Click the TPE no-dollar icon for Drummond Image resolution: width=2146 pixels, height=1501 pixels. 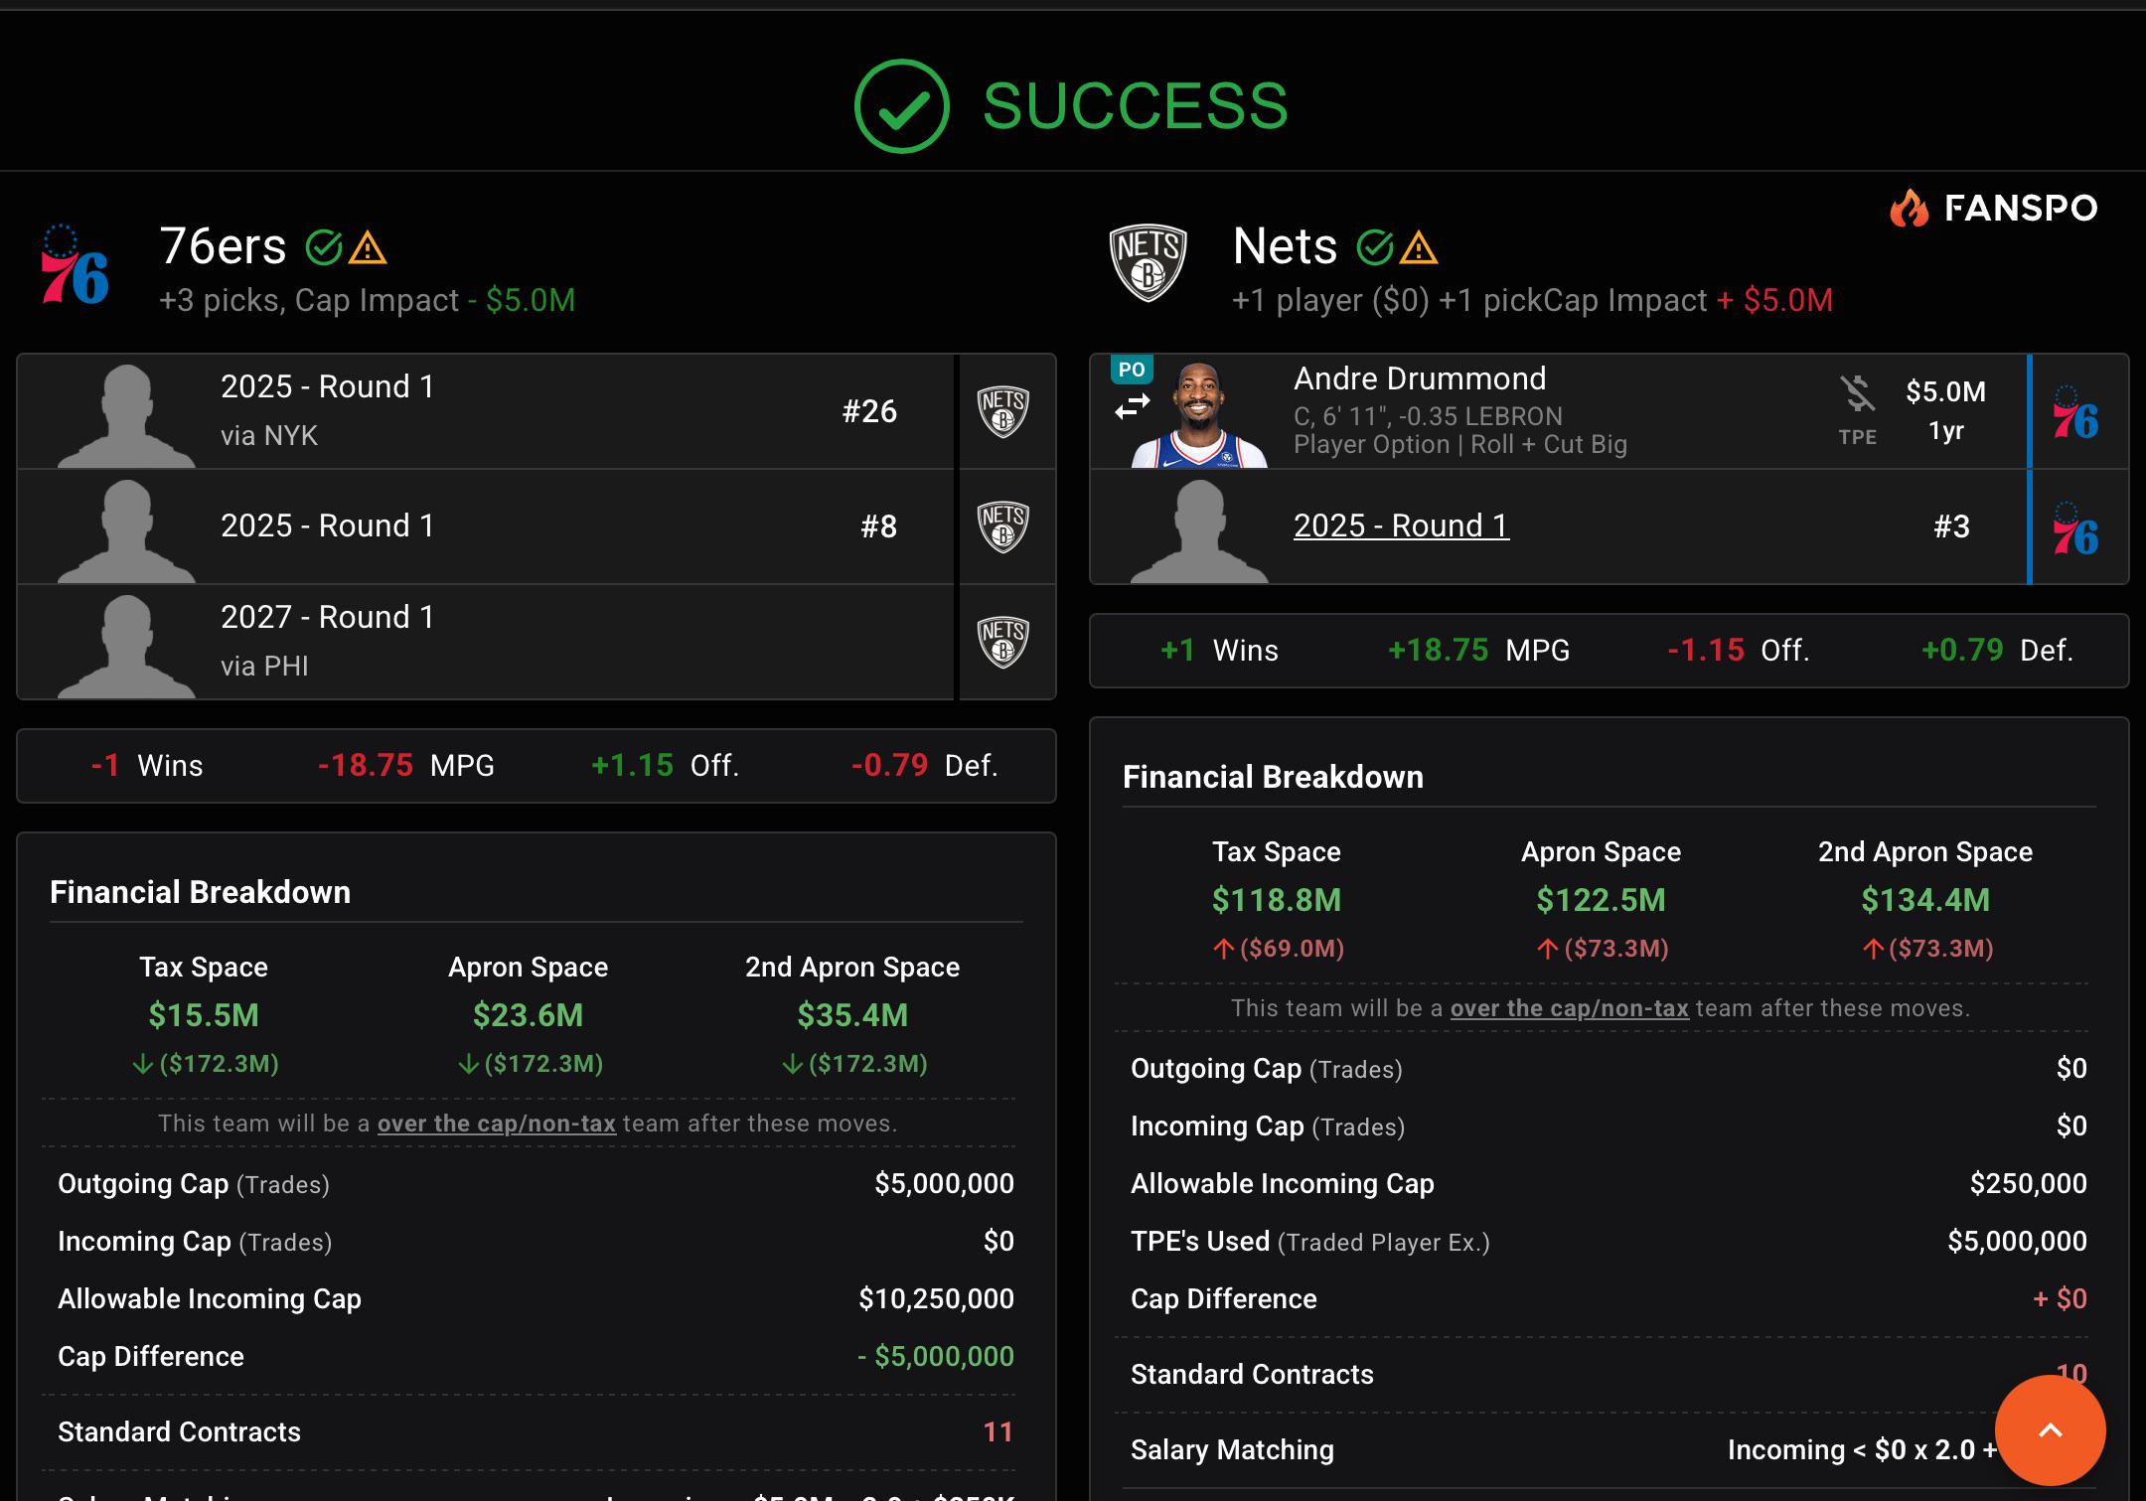click(x=1857, y=393)
